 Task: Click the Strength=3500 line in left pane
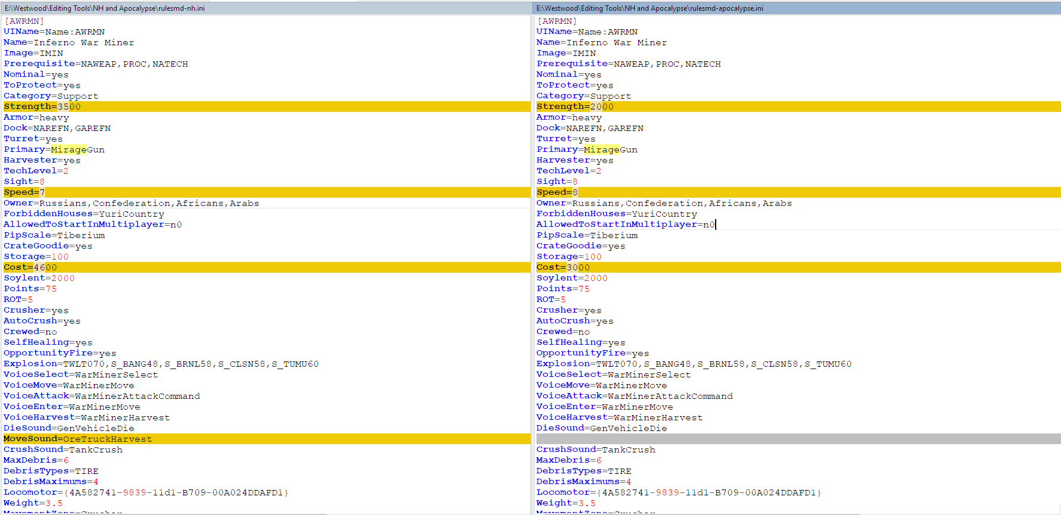pos(266,107)
